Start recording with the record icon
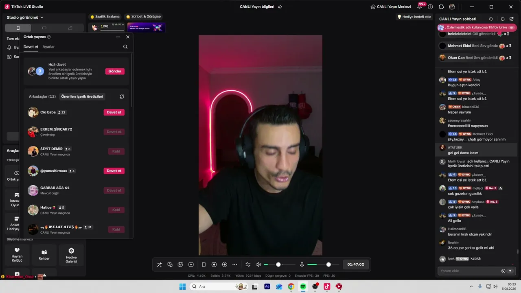The width and height of the screenshot is (521, 293). 214,265
